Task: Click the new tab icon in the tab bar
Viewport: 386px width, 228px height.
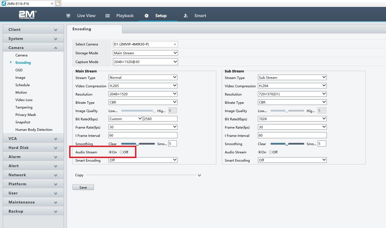Action: point(58,4)
